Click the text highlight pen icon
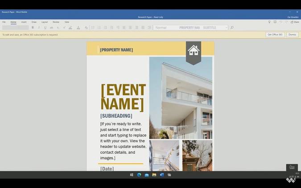301x188 pixels. [x=70, y=28]
